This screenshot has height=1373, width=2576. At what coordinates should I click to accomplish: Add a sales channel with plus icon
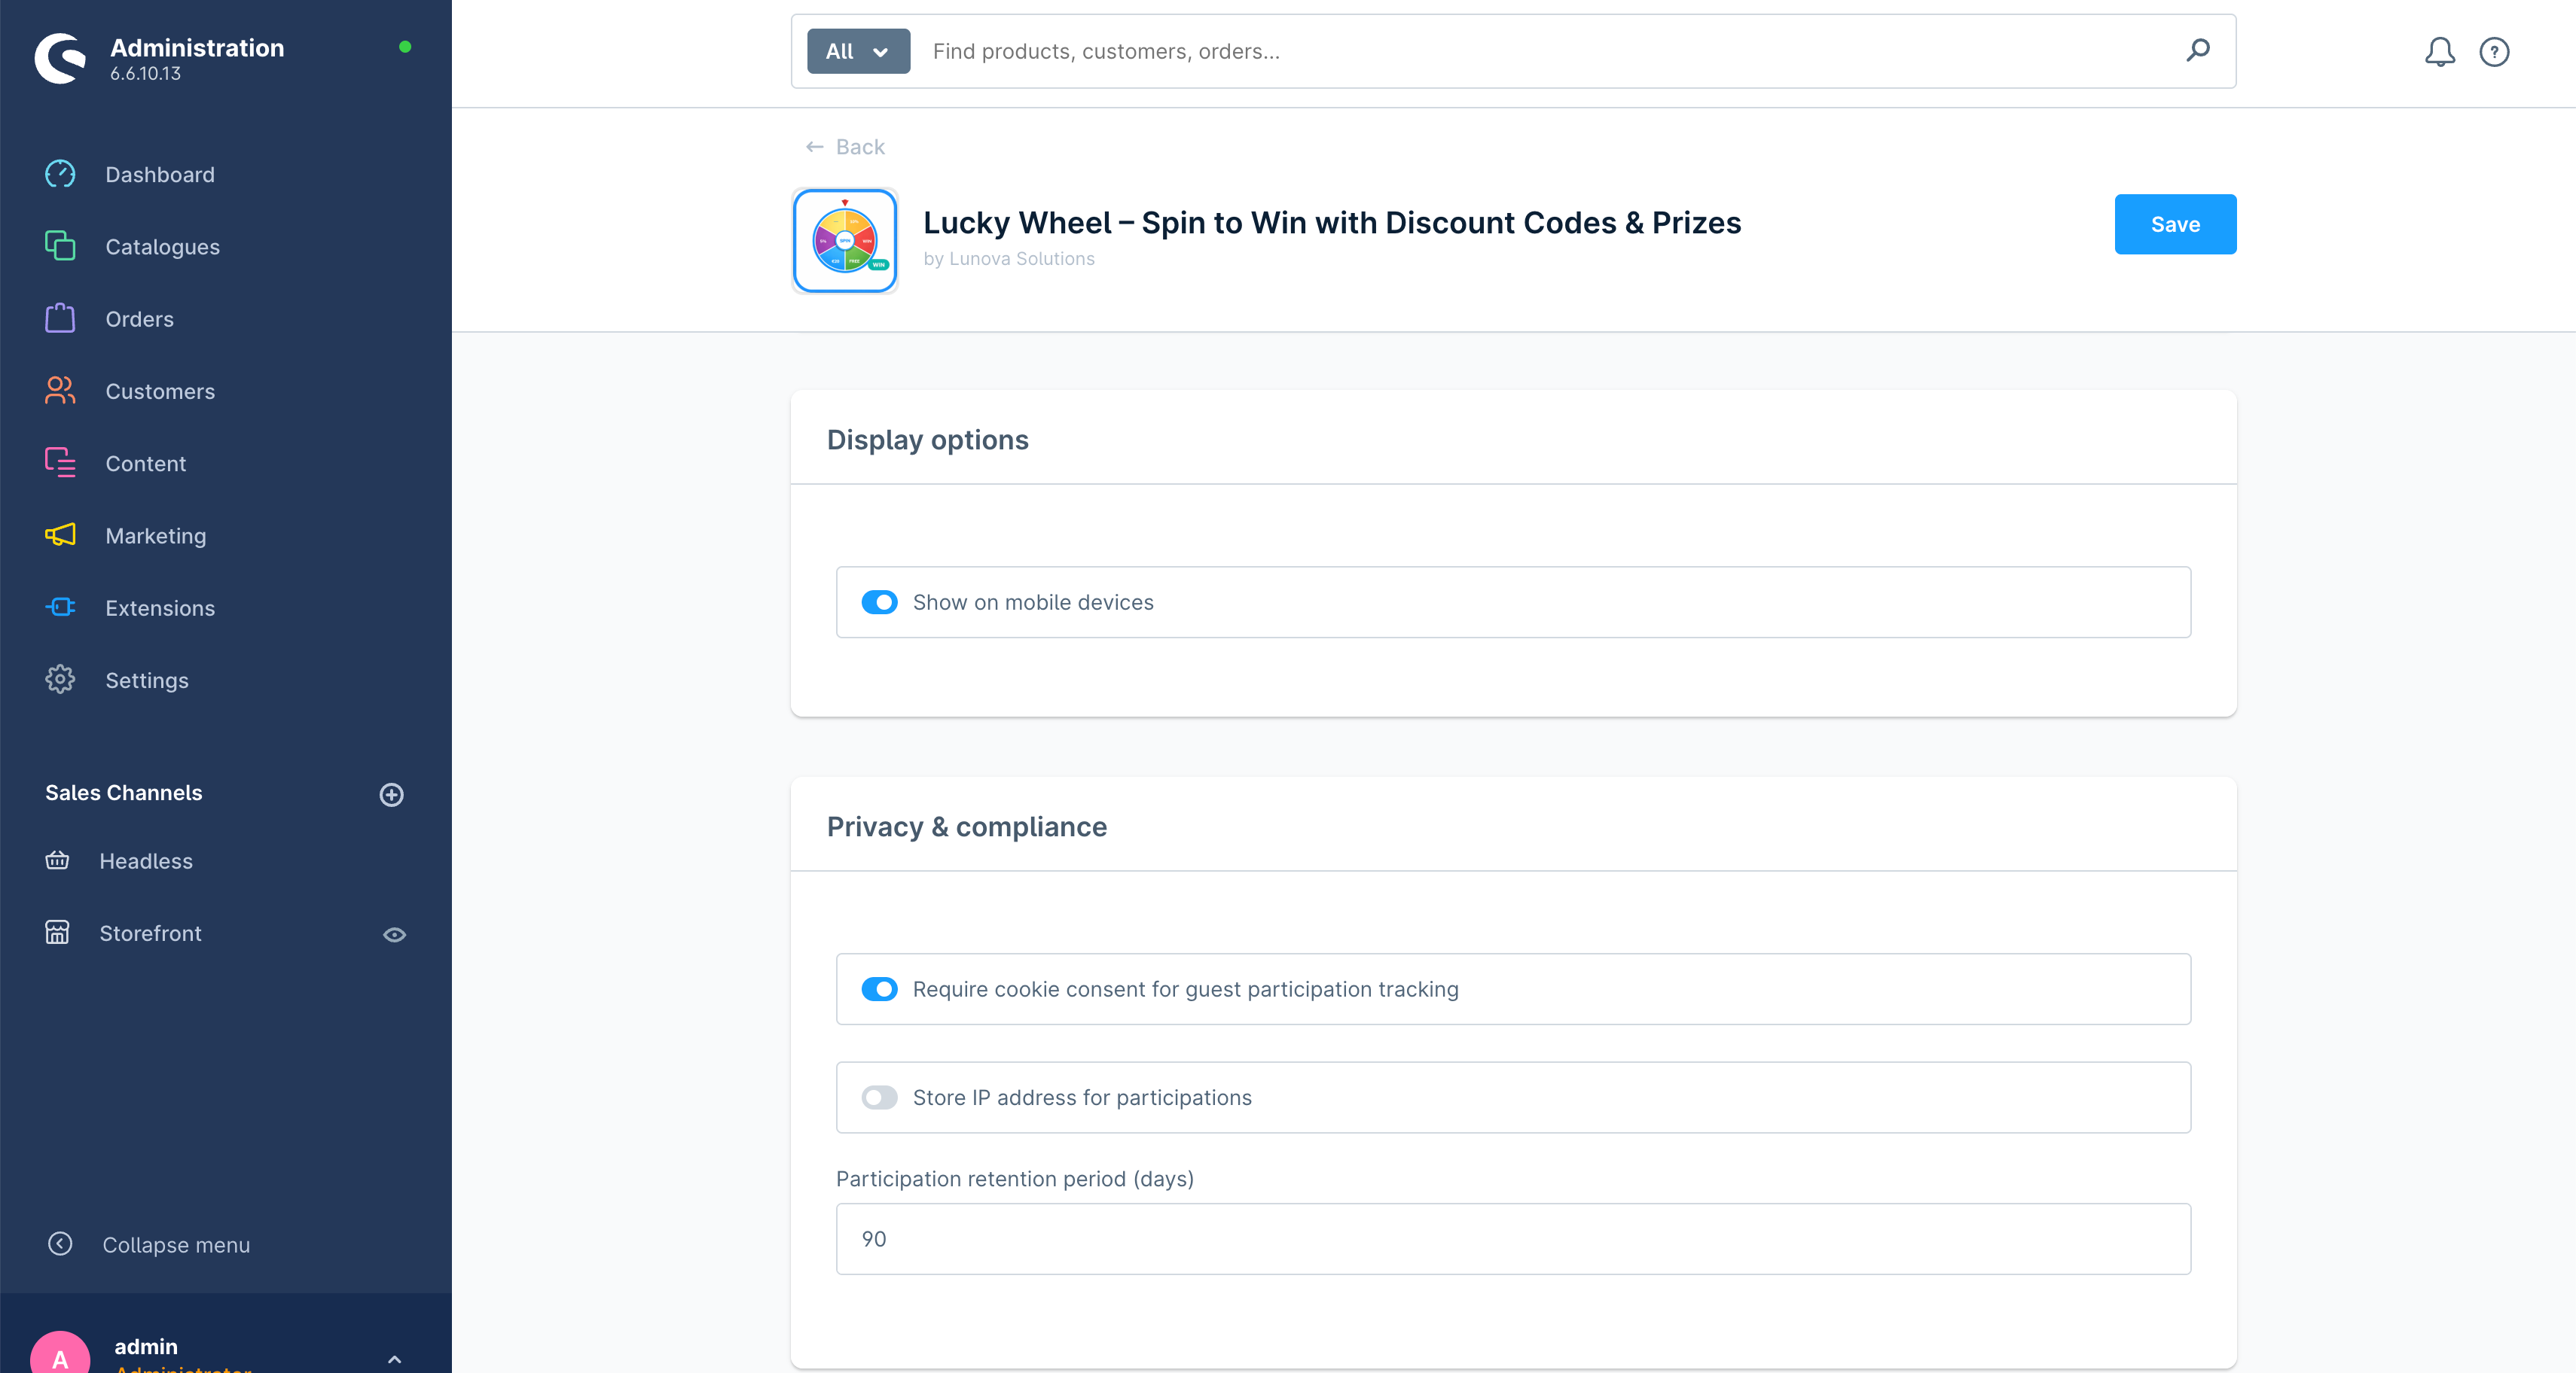click(391, 794)
